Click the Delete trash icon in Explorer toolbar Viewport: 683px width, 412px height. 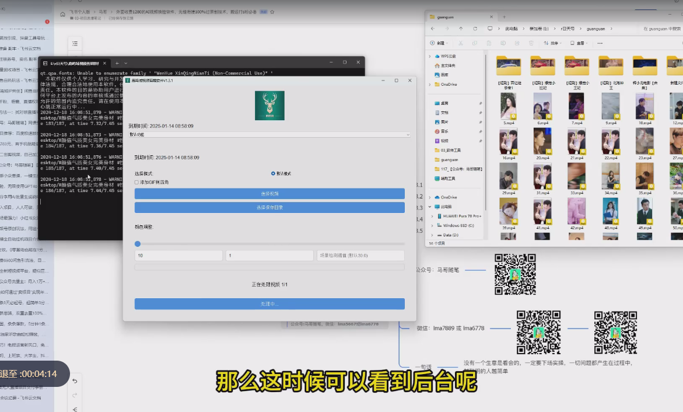(531, 43)
